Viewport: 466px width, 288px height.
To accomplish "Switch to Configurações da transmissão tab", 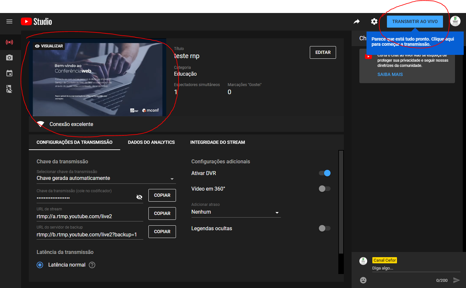I will point(75,142).
